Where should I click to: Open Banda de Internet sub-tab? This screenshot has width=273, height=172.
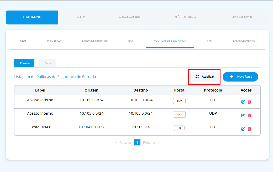[x=94, y=41]
